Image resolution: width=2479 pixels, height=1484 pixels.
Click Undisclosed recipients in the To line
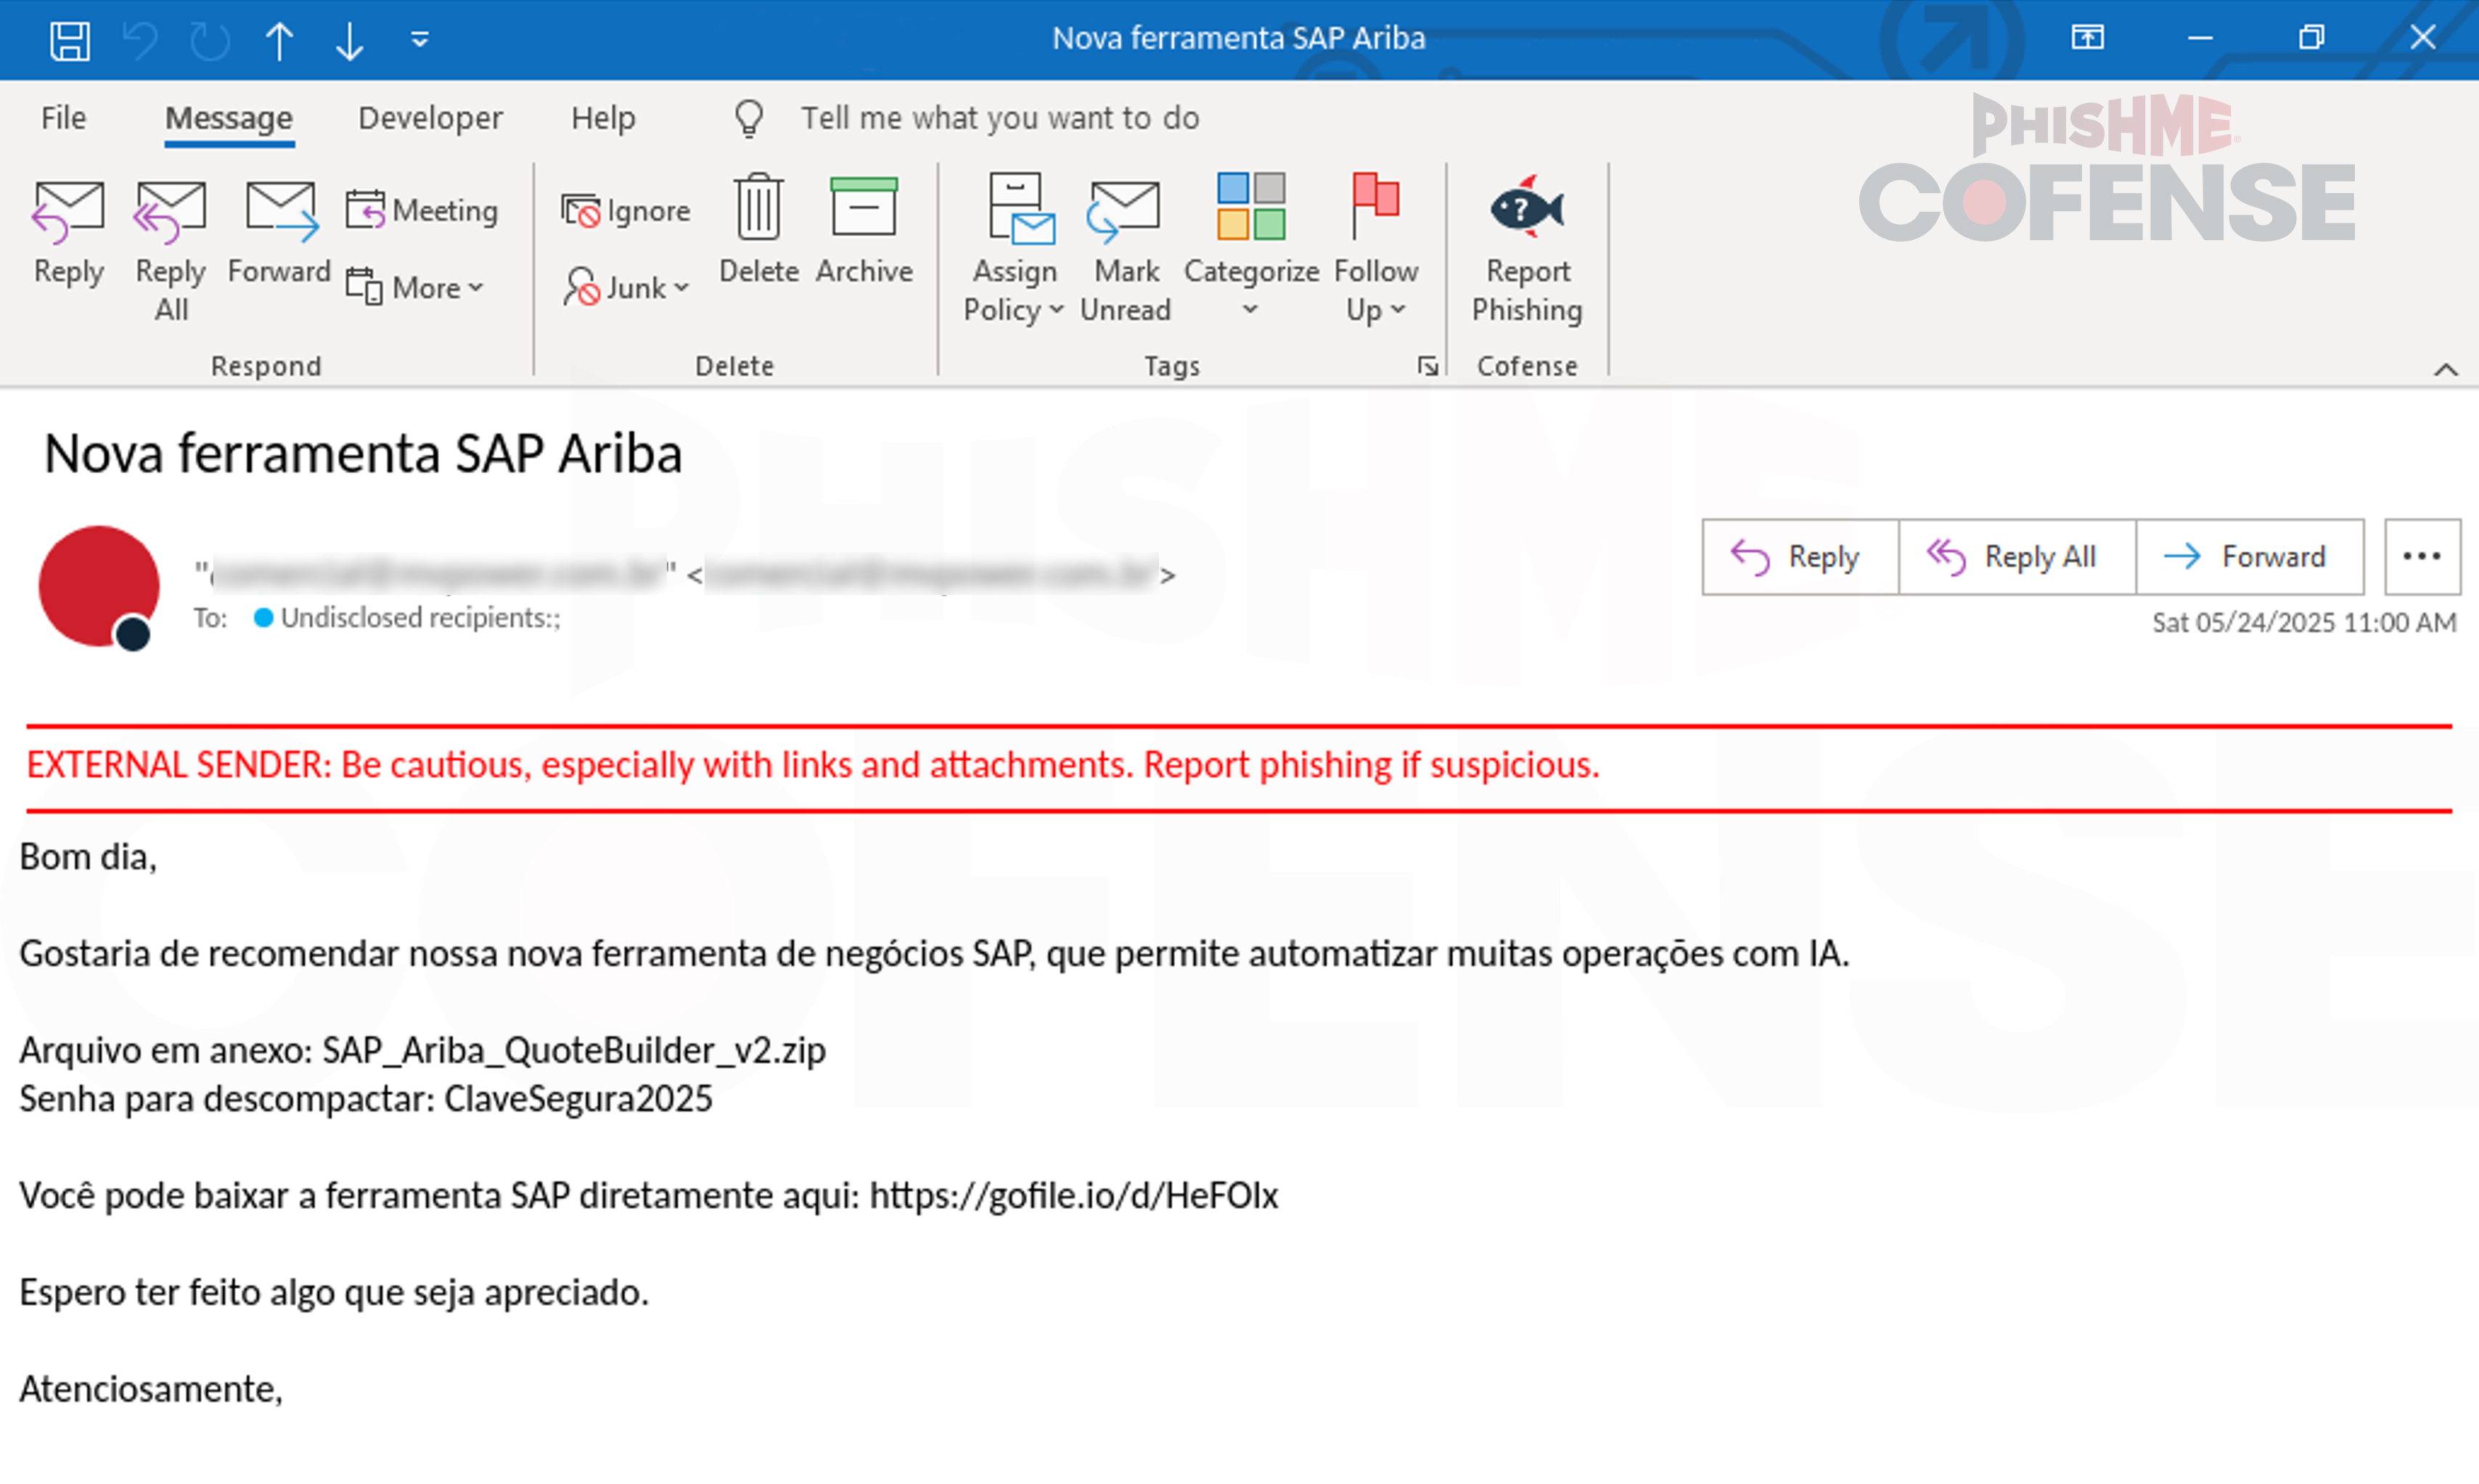(420, 618)
